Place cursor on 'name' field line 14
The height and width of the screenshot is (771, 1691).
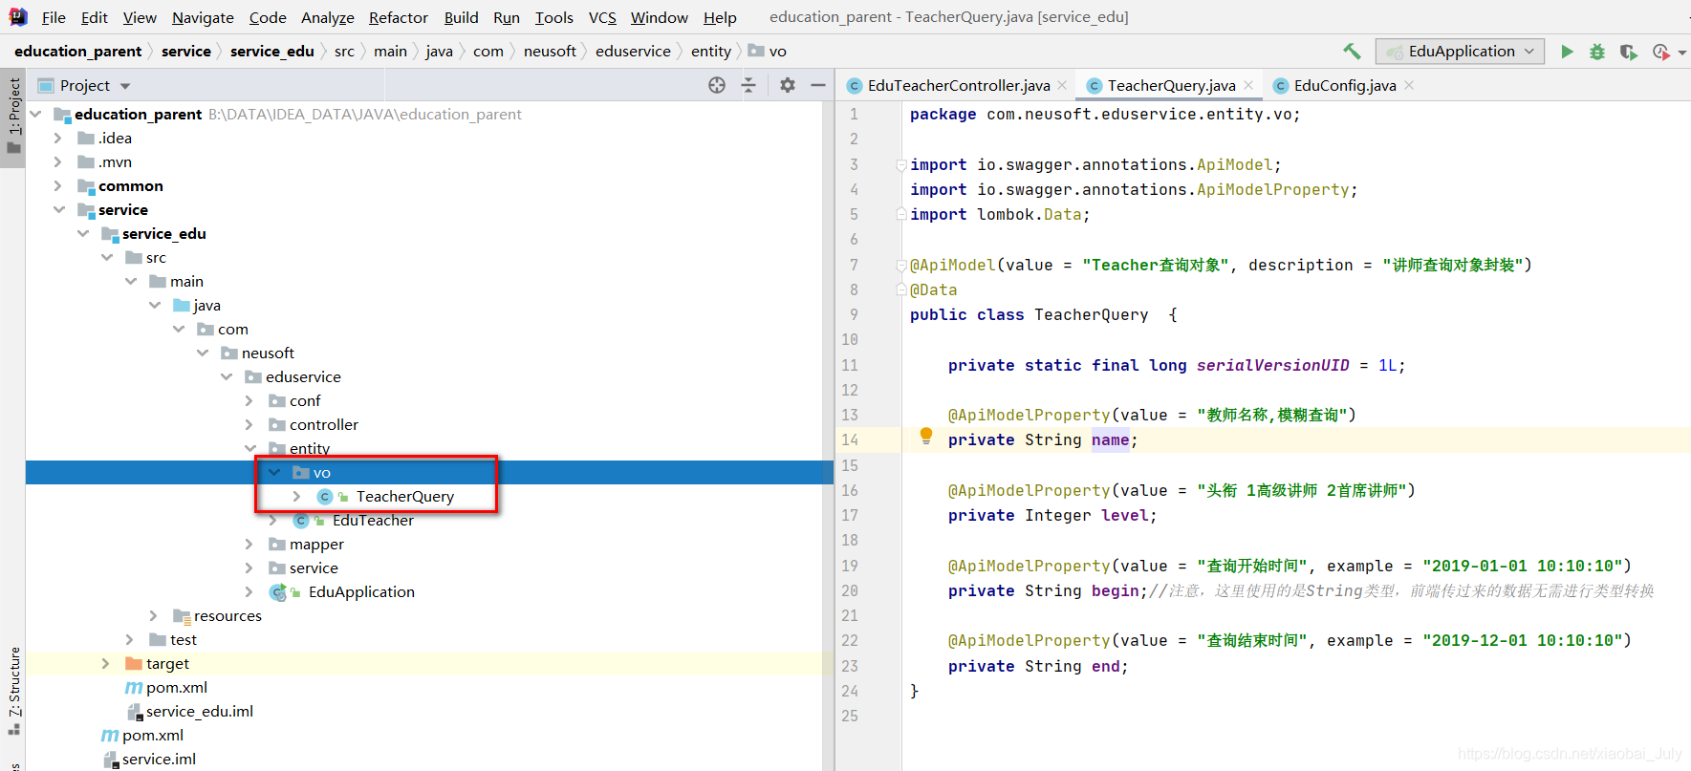pos(1110,439)
